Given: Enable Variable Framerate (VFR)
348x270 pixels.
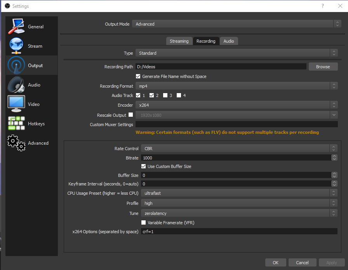Looking at the screenshot, I should tap(143, 222).
